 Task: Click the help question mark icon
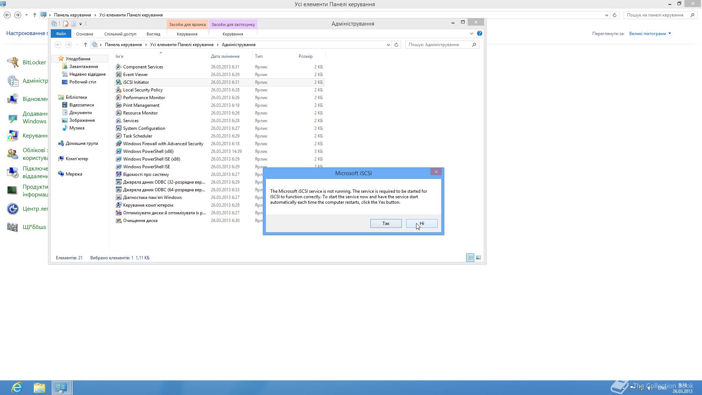tap(479, 33)
